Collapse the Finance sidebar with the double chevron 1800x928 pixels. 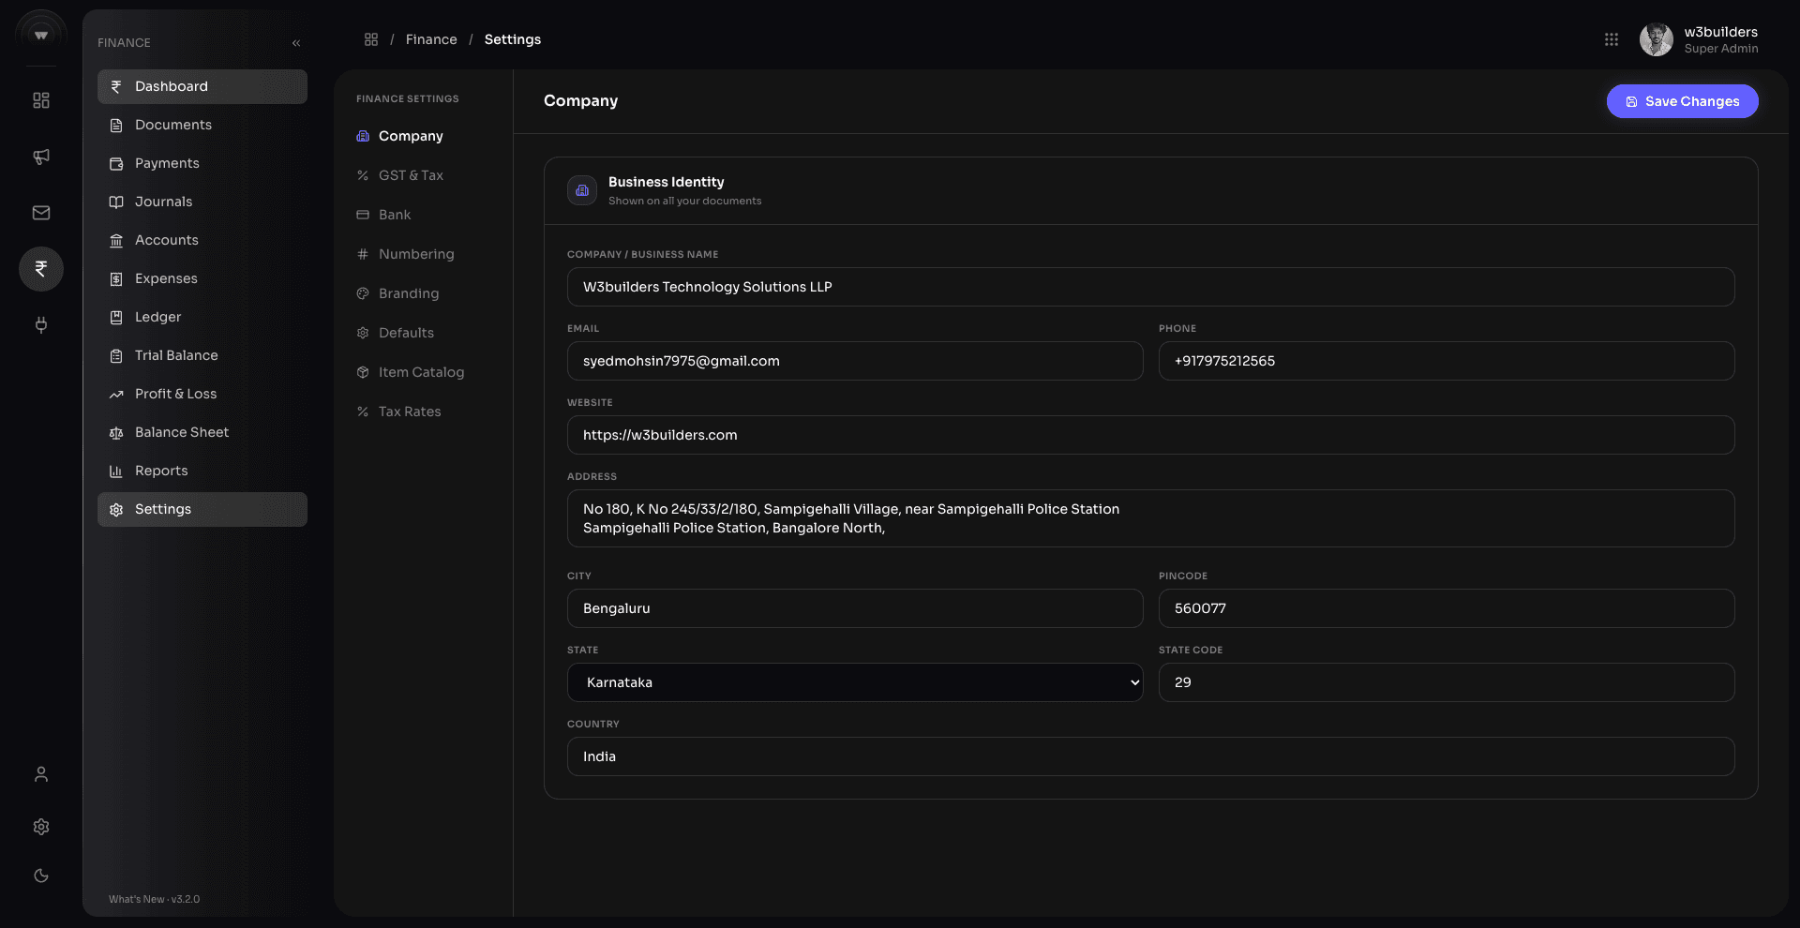tap(296, 43)
